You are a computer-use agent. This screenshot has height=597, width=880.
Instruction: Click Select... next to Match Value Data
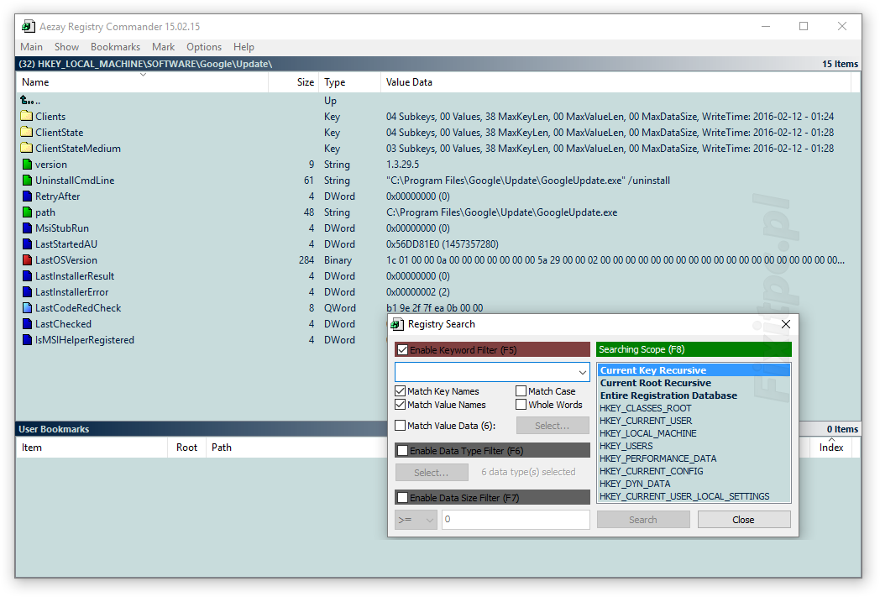pos(553,426)
